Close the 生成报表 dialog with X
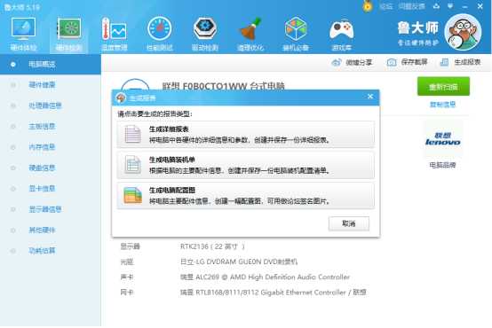 coord(370,97)
